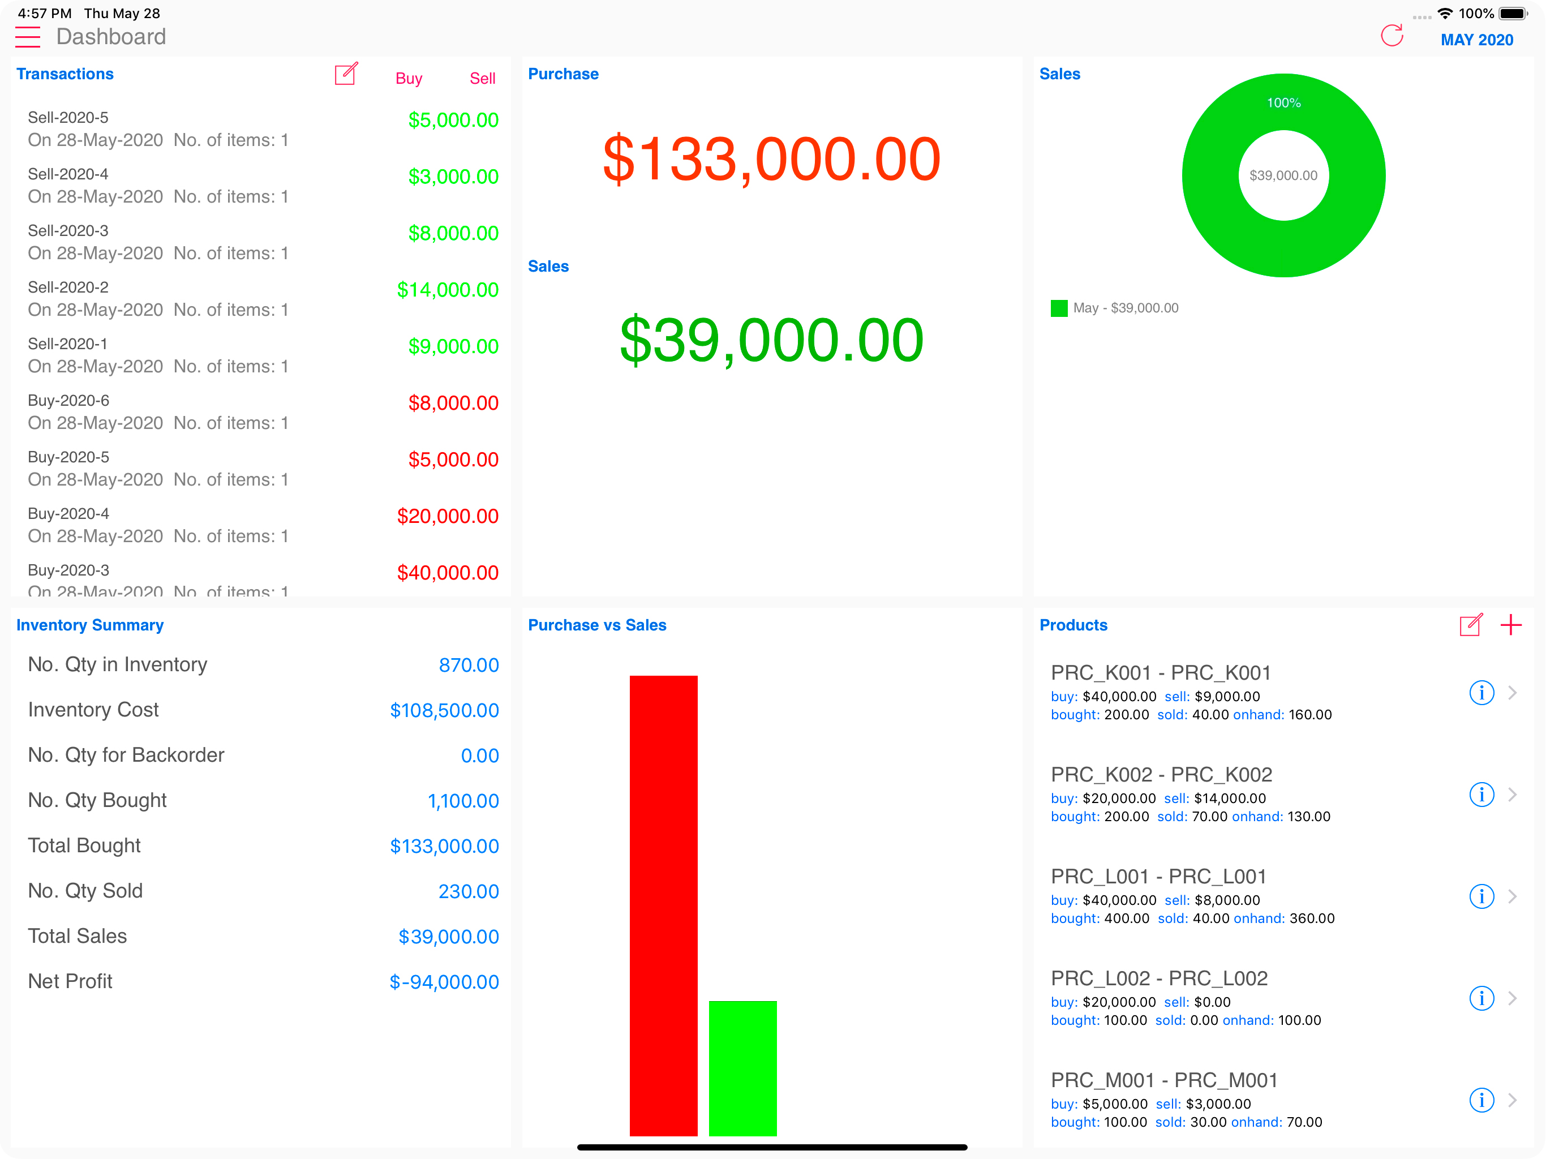Click the No. Qty in Inventory 870.00 value
Image resolution: width=1546 pixels, height=1159 pixels.
pyautogui.click(x=469, y=665)
